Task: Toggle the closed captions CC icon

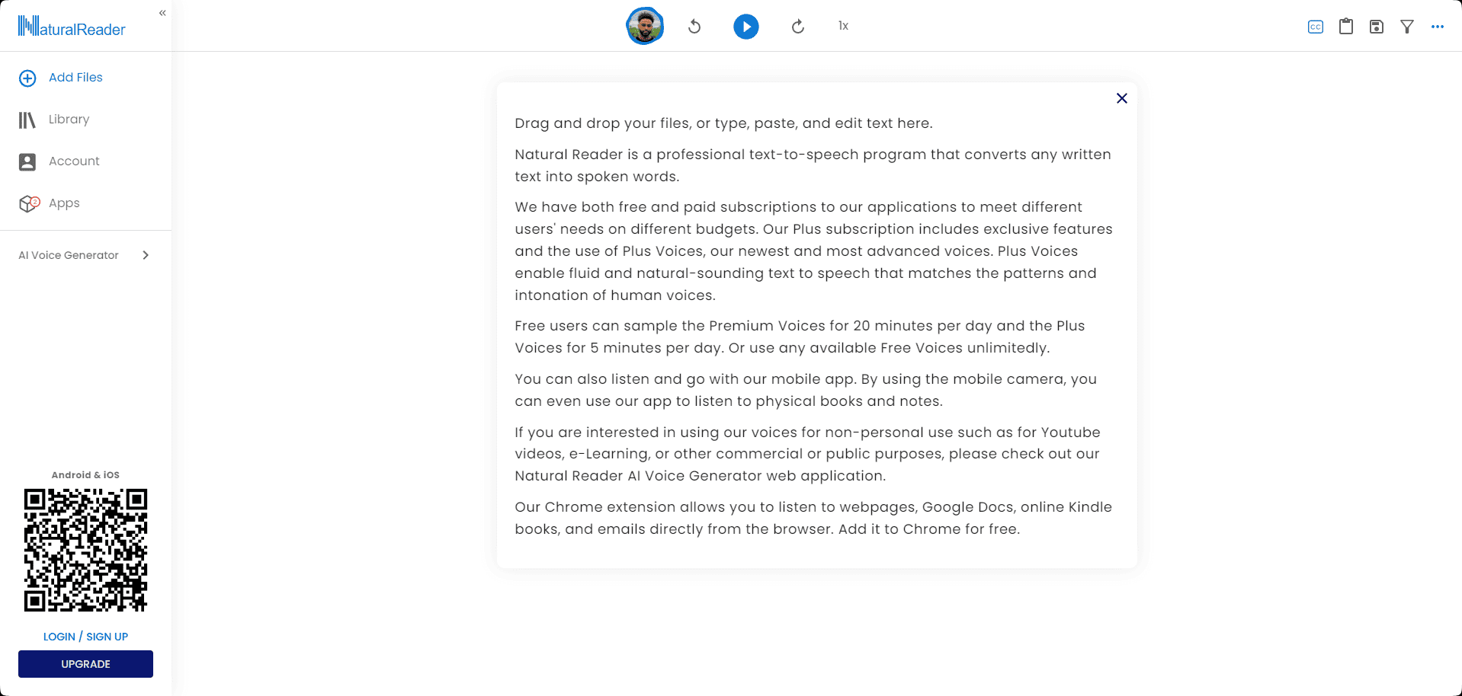Action: [x=1316, y=27]
